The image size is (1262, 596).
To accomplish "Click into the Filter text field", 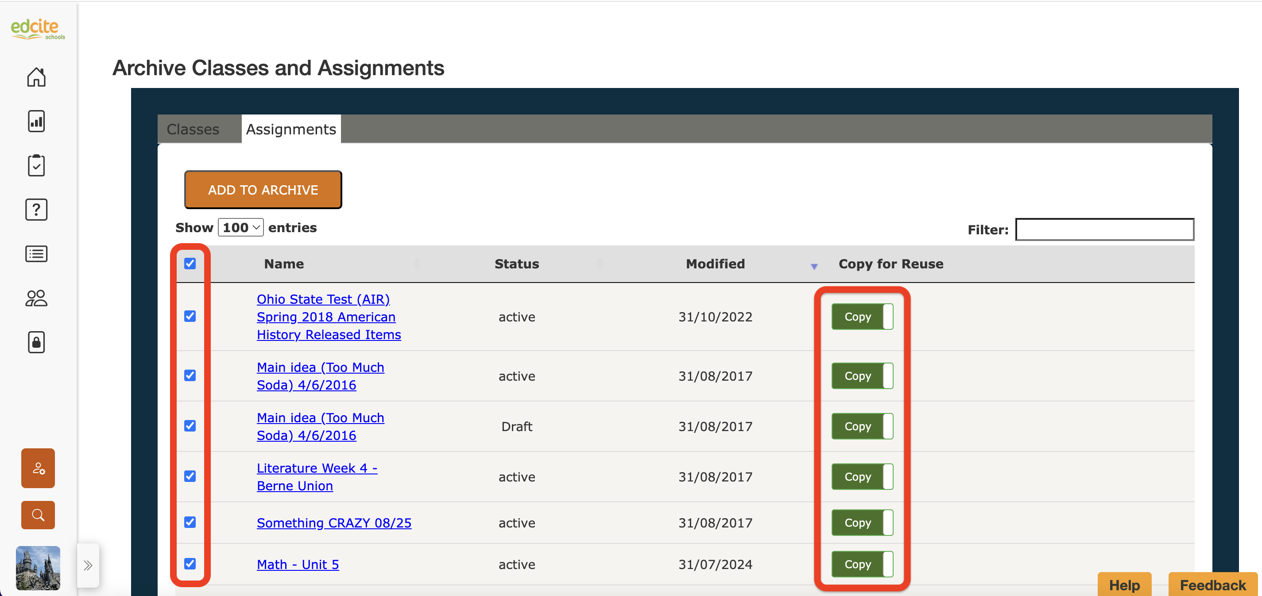I will pos(1104,229).
